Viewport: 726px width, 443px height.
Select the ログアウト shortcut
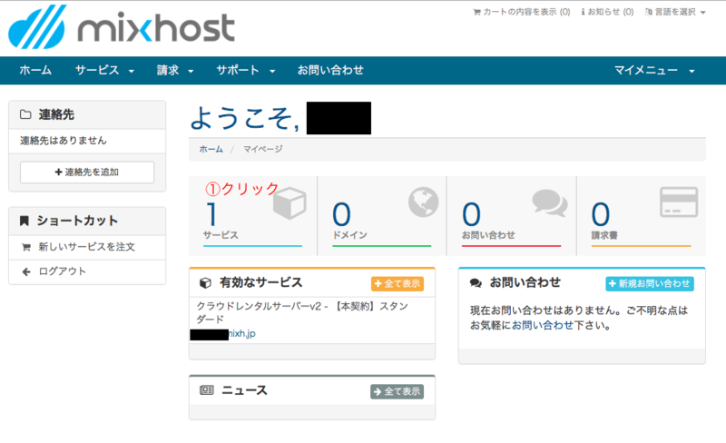point(87,271)
